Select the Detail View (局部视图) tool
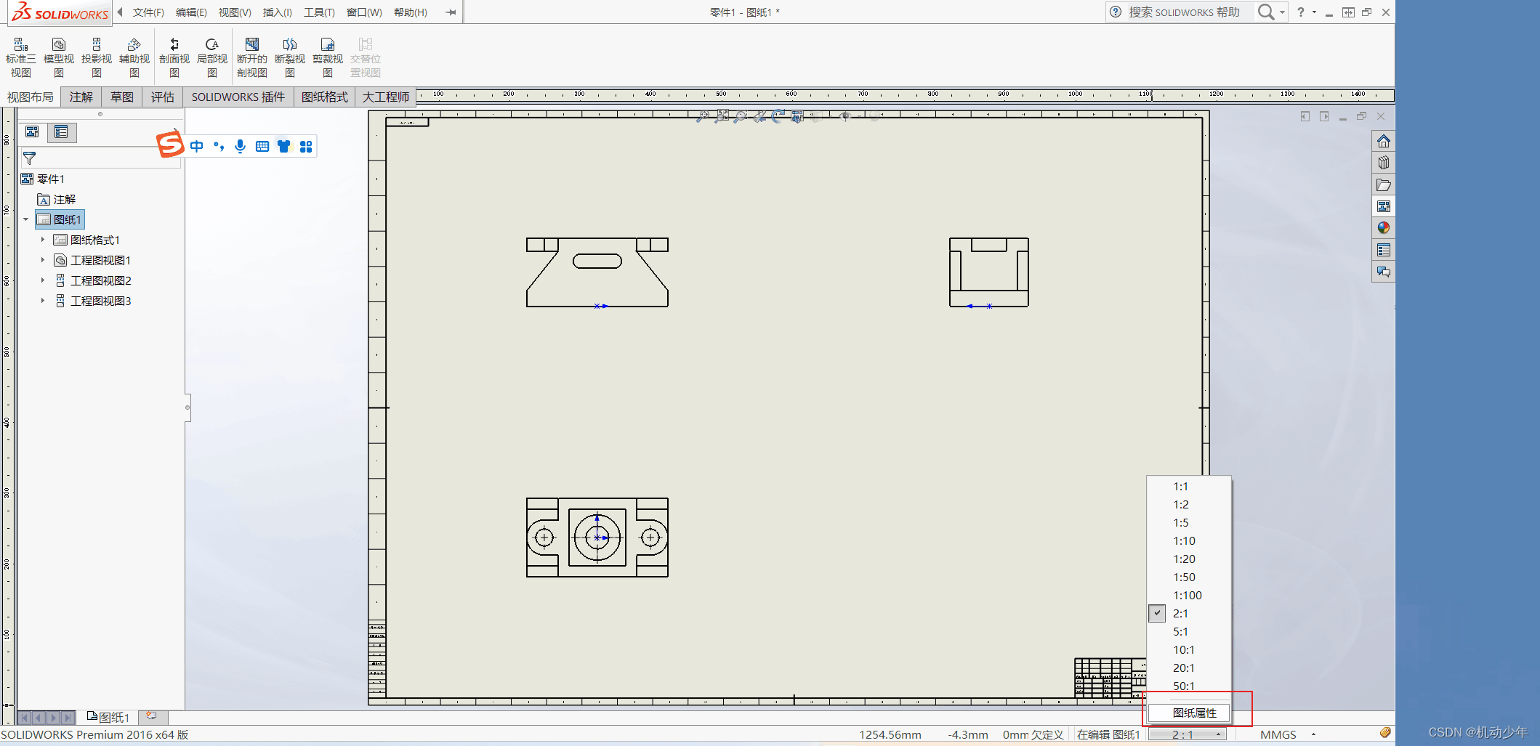The height and width of the screenshot is (746, 1540). pos(212,57)
